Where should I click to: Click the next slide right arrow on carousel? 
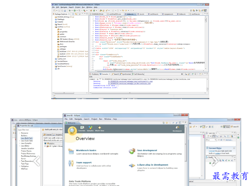point(215,161)
